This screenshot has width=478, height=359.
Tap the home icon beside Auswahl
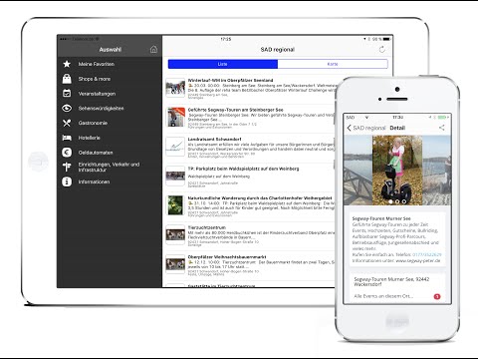coord(153,50)
